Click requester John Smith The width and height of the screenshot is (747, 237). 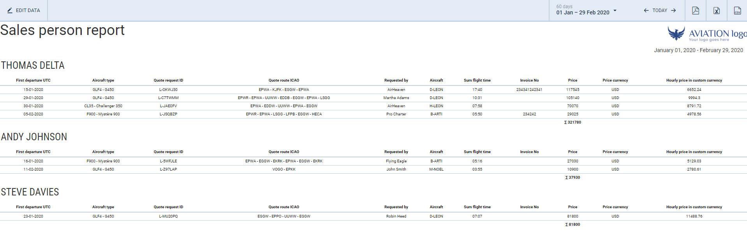(396, 169)
